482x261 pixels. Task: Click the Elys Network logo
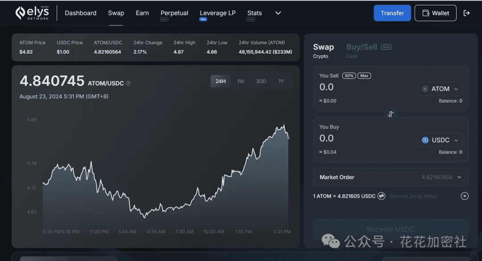pyautogui.click(x=32, y=13)
